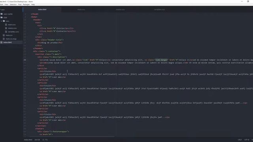This screenshot has width=253, height=142.
Task: Click the closing </head> tag line
Action: point(34,14)
